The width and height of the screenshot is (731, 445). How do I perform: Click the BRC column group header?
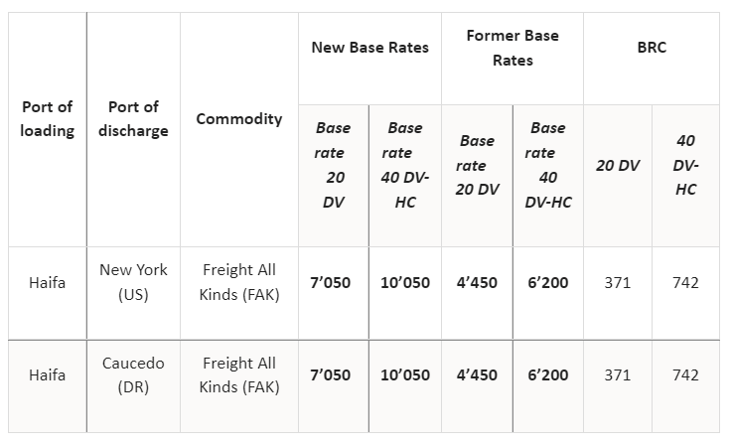point(651,48)
